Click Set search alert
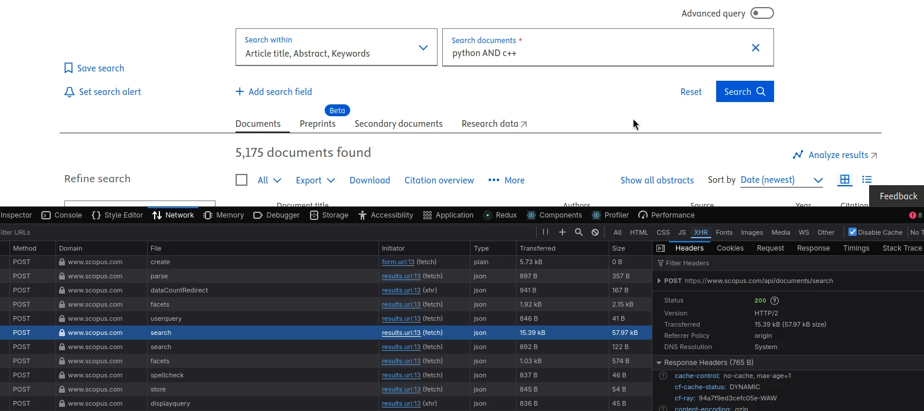The height and width of the screenshot is (411, 924). point(103,92)
